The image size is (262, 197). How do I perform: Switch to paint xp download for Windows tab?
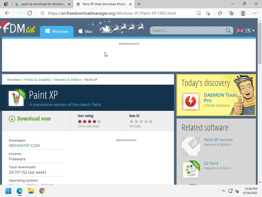point(43,4)
